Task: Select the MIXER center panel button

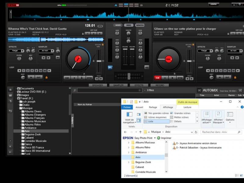Action: tap(118, 25)
